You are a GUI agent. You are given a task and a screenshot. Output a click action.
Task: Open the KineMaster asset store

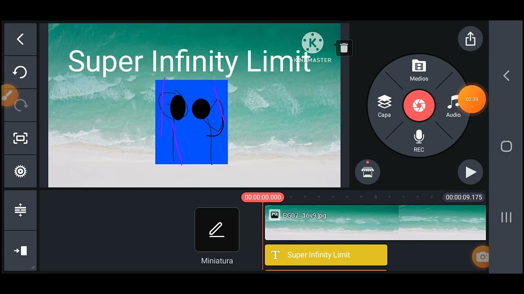coord(368,172)
